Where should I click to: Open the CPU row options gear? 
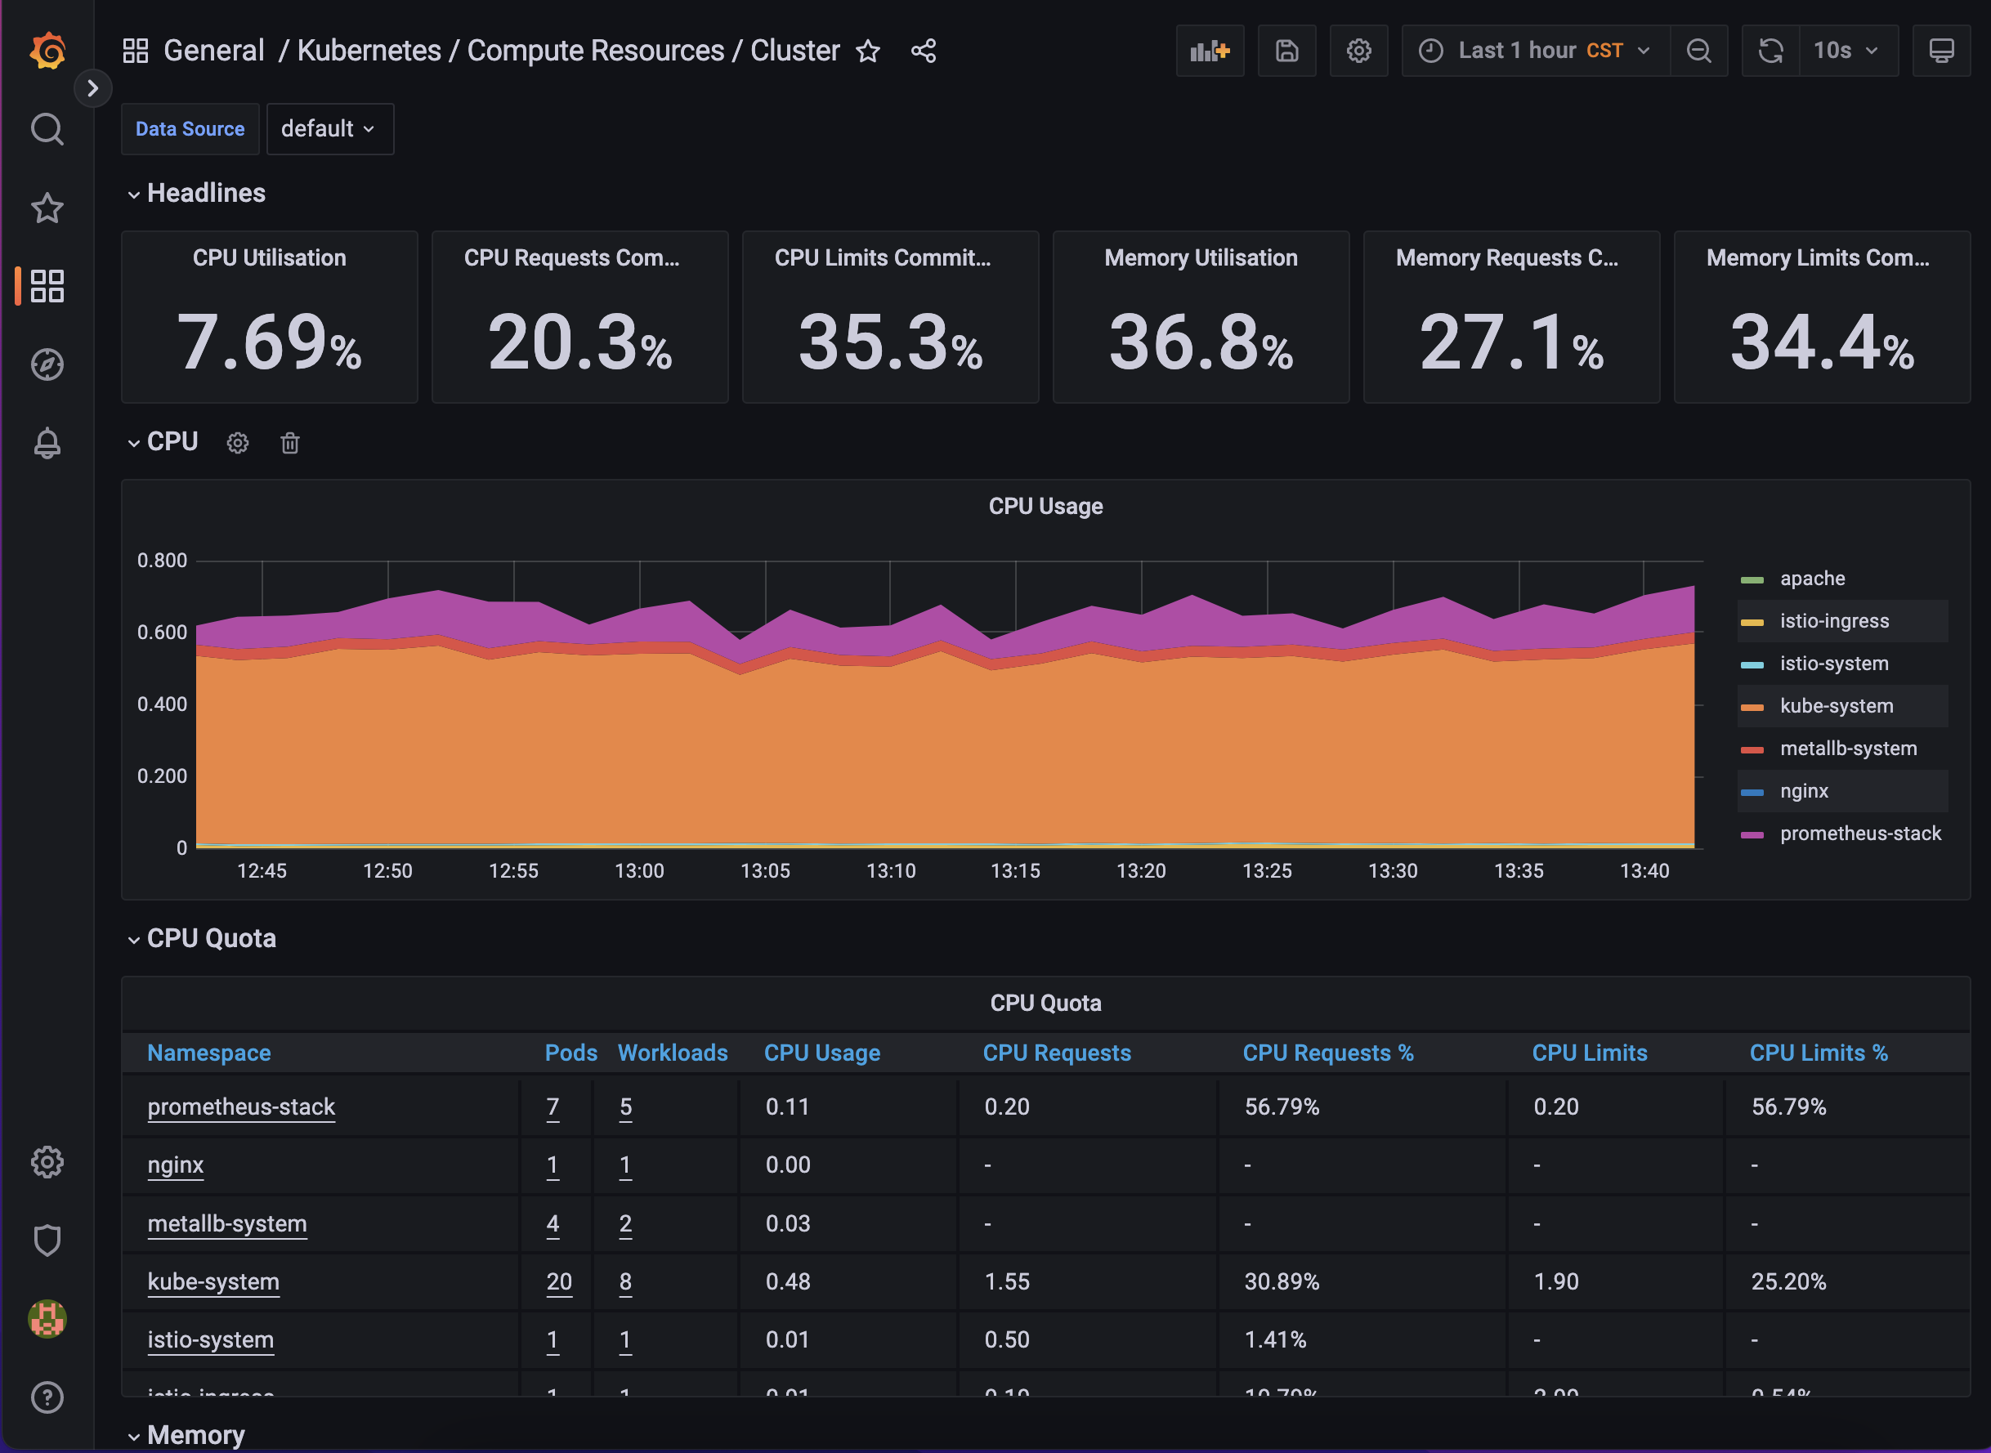click(x=238, y=443)
